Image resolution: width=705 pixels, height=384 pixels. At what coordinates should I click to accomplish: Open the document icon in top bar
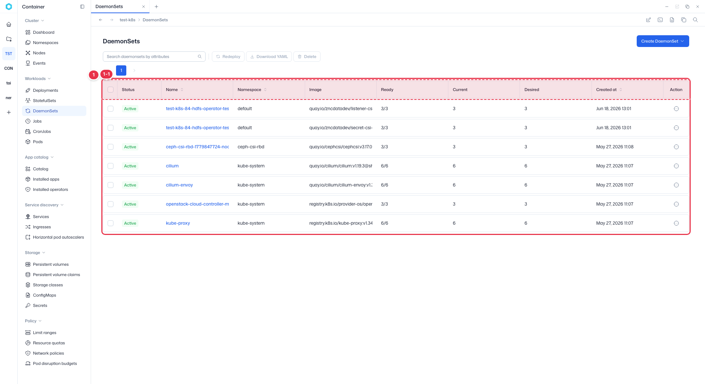tap(672, 20)
